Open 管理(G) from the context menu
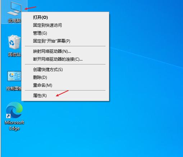This screenshot has height=157, width=183. (65, 33)
